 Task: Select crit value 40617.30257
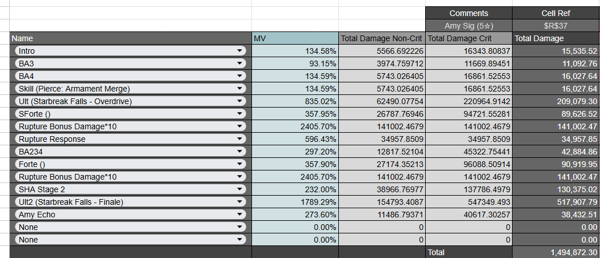click(x=469, y=215)
